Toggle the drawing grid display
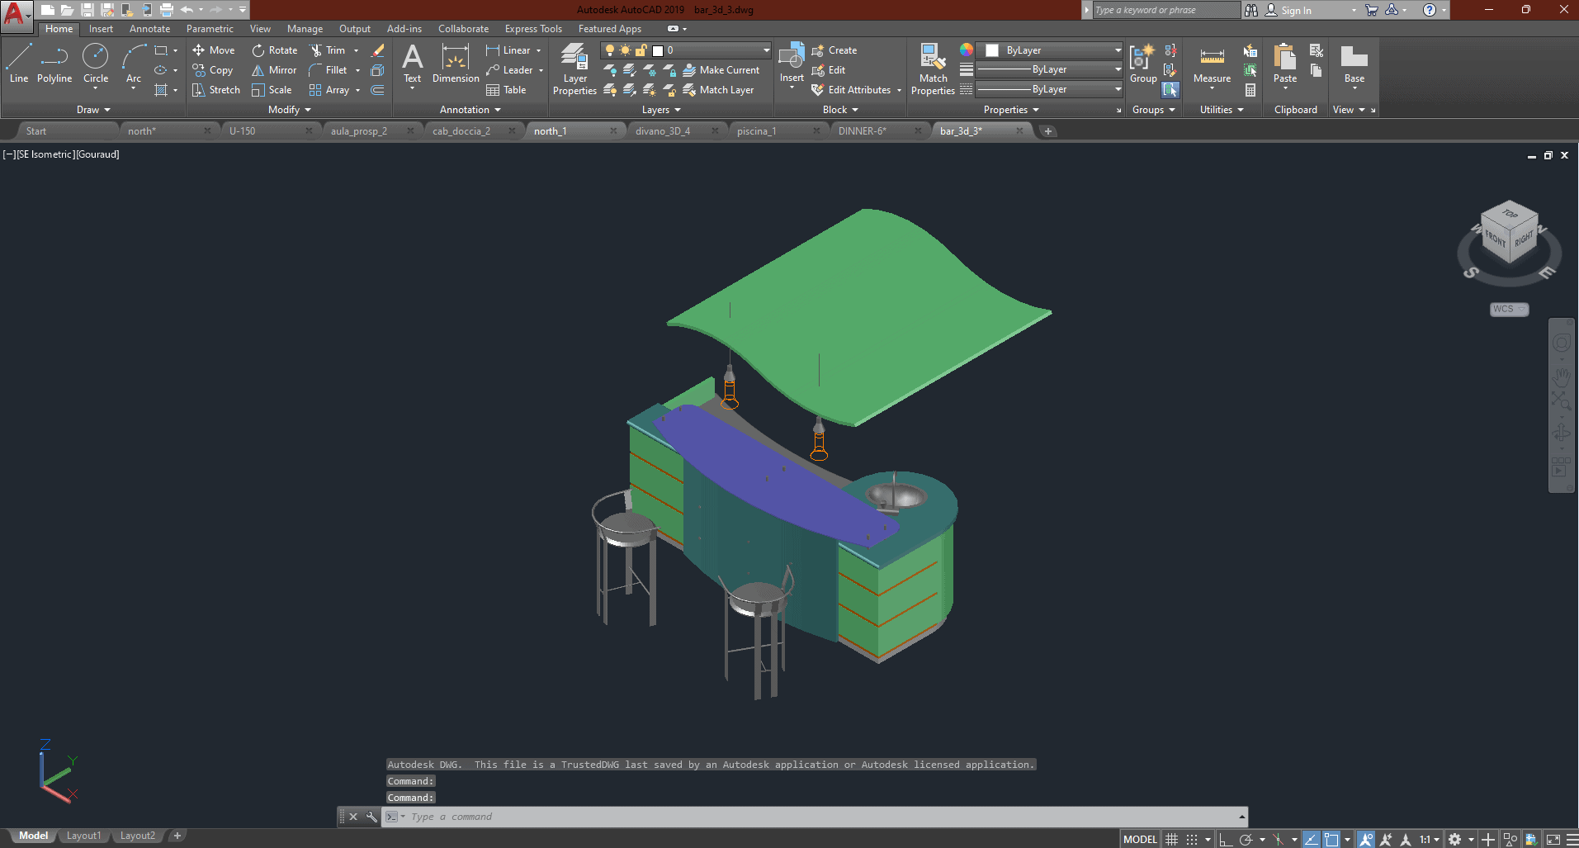This screenshot has height=848, width=1579. tap(1171, 839)
